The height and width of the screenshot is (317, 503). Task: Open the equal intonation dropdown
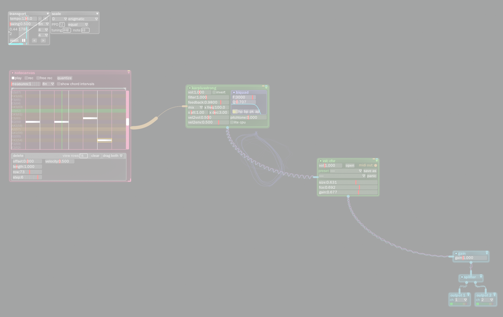click(78, 25)
